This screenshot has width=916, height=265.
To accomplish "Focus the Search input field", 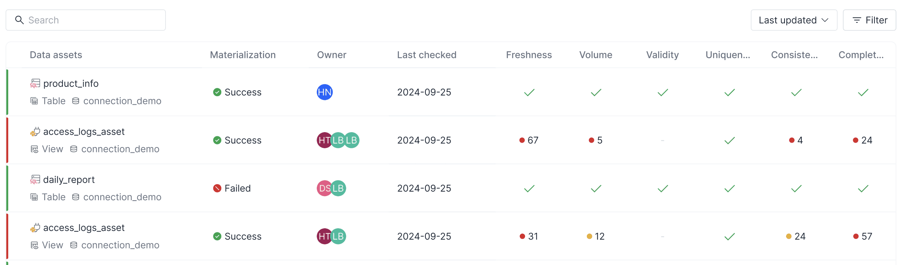I will [x=86, y=20].
